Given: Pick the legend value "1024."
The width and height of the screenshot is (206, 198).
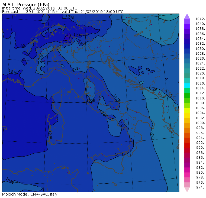Looking at the screenshot, I should tap(200, 63).
